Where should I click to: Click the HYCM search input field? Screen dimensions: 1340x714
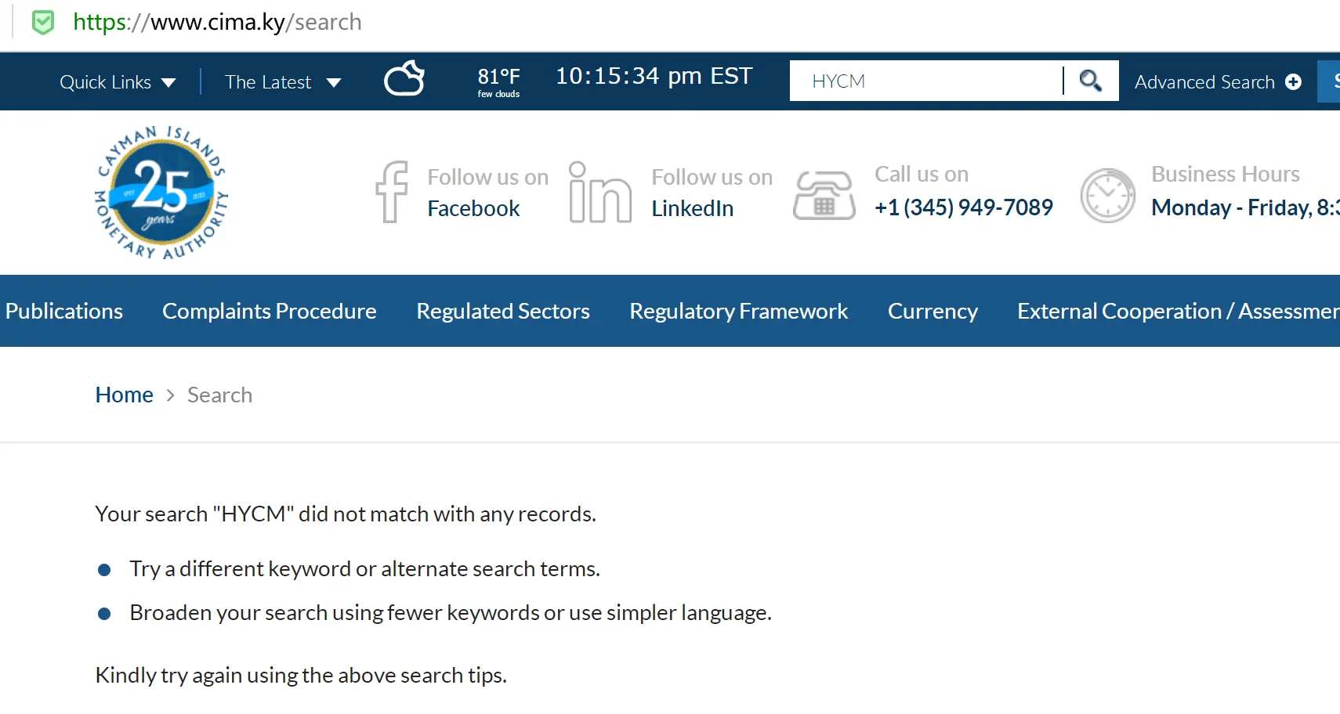pos(926,81)
